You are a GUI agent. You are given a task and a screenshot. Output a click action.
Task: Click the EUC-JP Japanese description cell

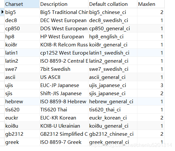point(64,85)
